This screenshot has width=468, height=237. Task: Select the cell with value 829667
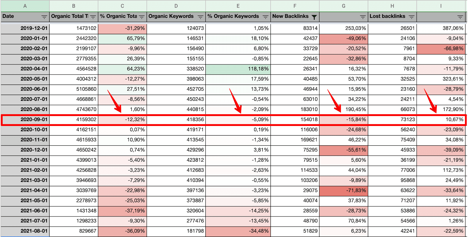[x=74, y=231]
